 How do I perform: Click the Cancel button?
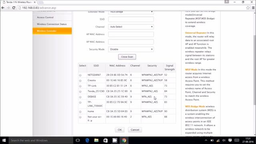(x=135, y=130)
